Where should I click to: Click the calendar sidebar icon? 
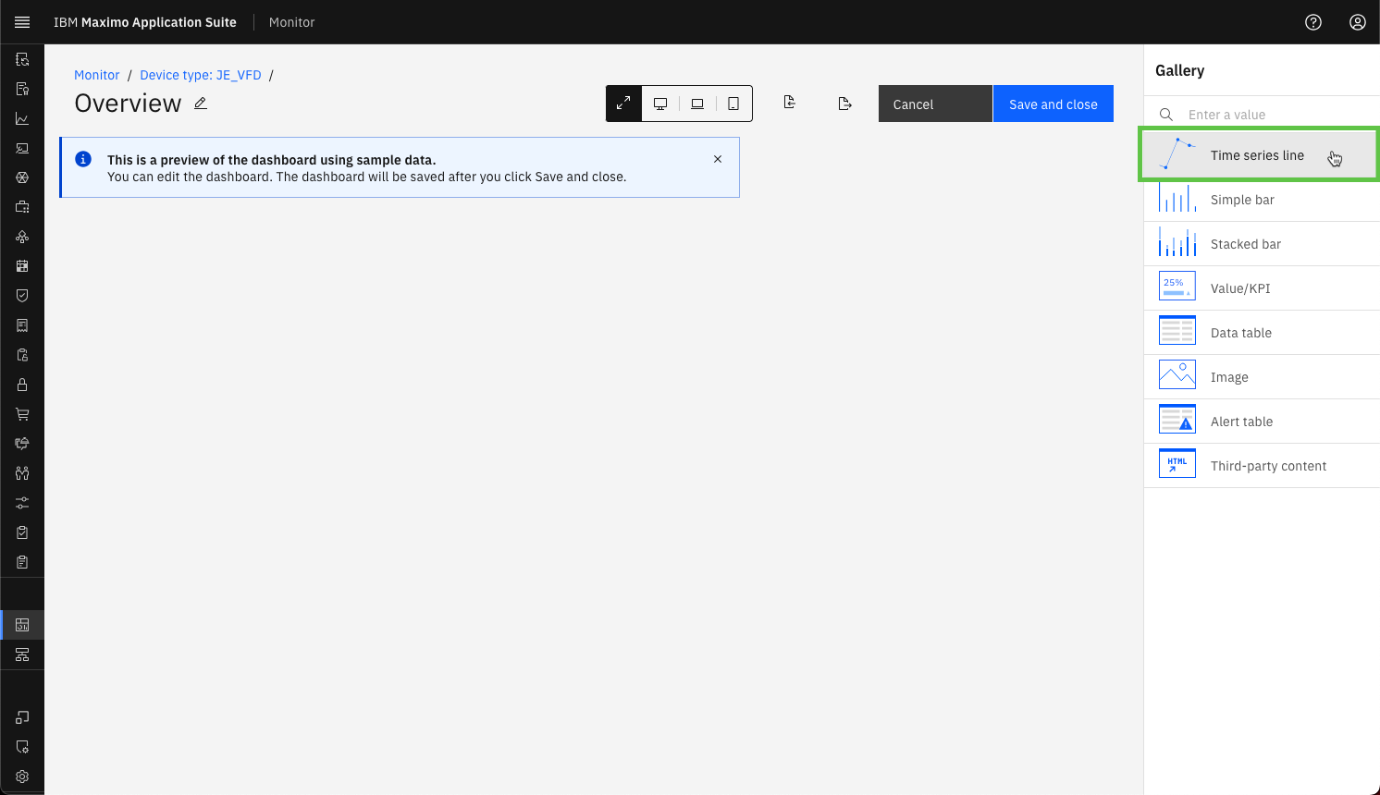pyautogui.click(x=22, y=266)
